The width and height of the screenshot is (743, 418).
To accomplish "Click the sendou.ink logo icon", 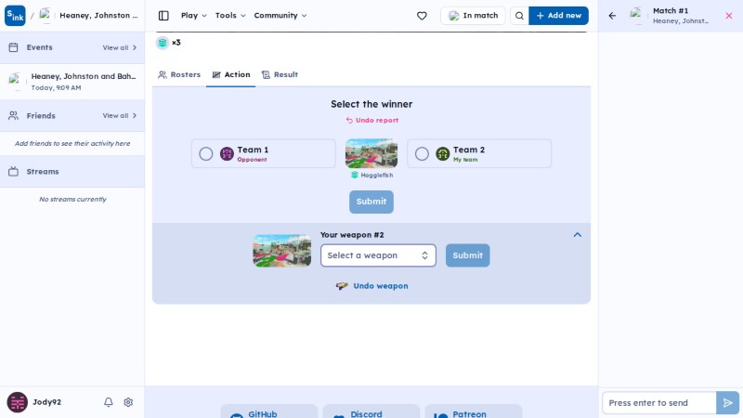I will coord(15,16).
